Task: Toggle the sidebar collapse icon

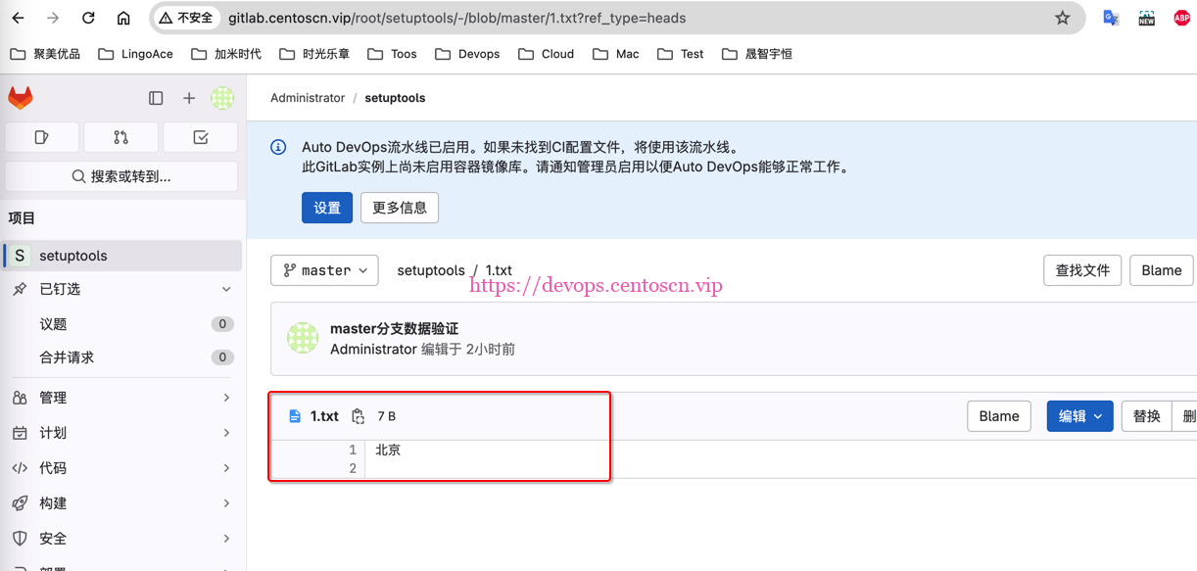Action: click(x=156, y=98)
